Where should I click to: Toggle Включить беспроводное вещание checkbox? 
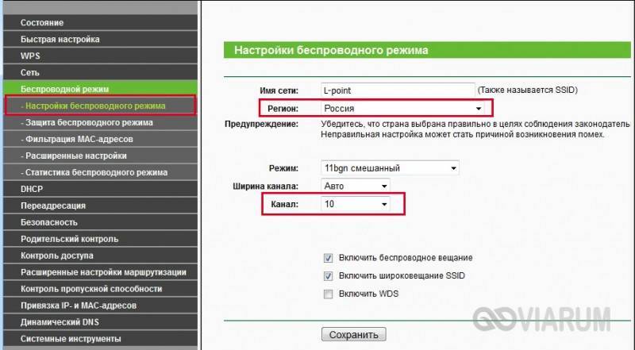pyautogui.click(x=328, y=258)
